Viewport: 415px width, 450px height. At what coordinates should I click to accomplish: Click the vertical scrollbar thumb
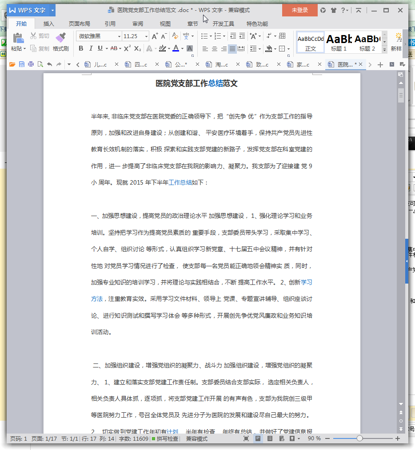point(401,95)
